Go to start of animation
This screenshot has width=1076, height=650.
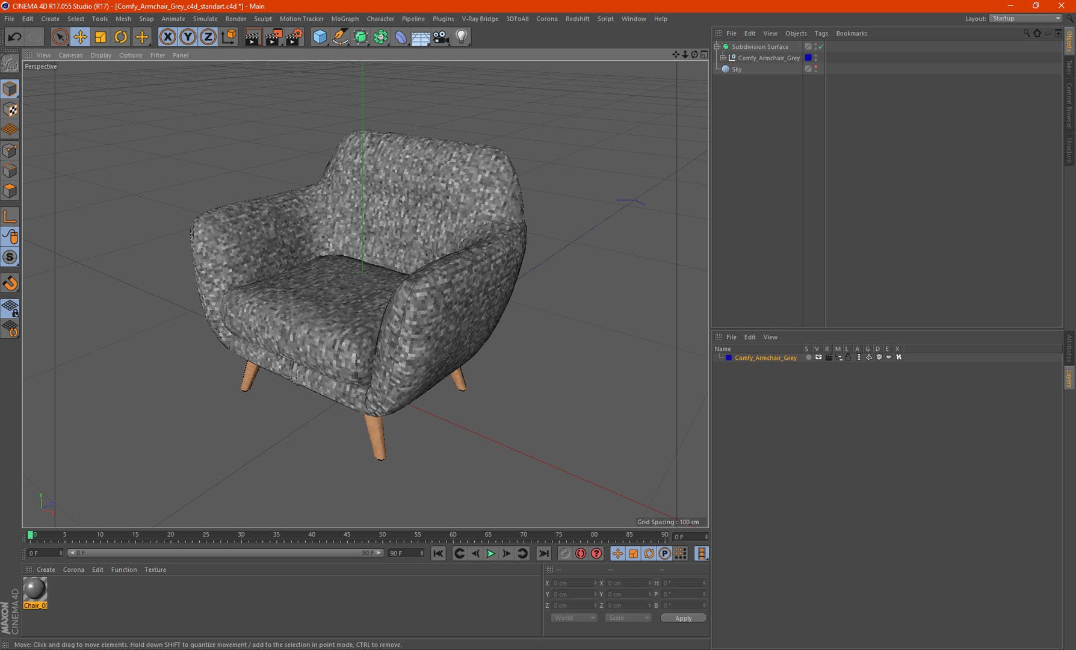coord(438,554)
